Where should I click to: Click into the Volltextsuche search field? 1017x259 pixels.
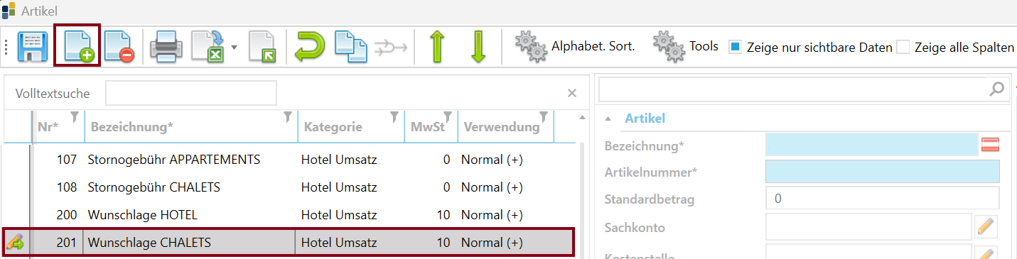point(191,93)
